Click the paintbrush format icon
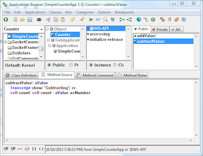 (x=82, y=19)
